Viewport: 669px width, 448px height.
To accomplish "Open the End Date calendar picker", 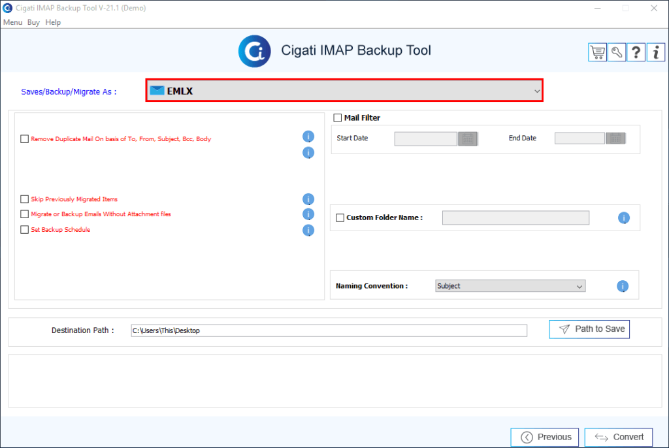I will coord(615,138).
